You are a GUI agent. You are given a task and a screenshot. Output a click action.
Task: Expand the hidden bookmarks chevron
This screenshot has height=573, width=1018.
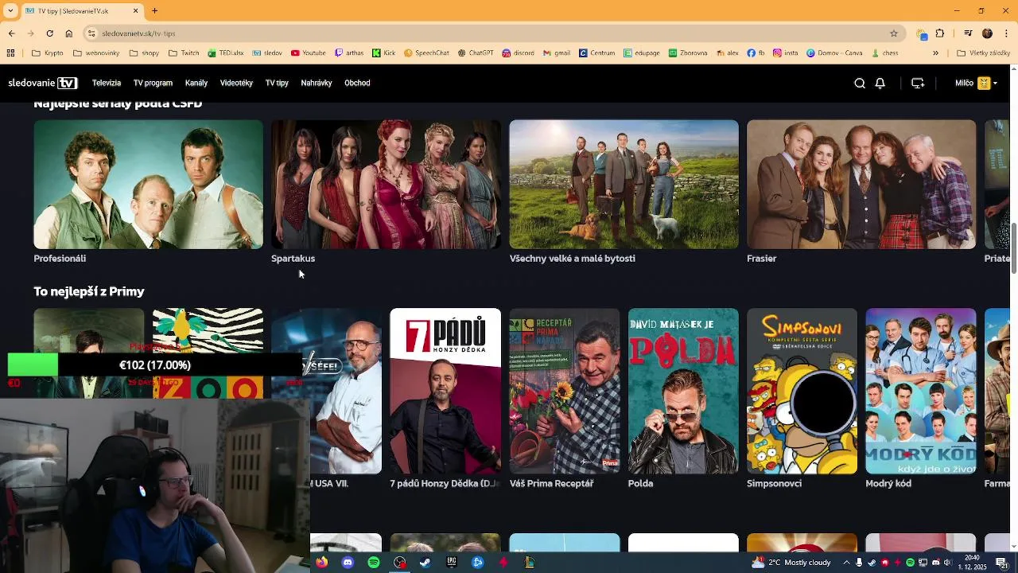tap(935, 53)
